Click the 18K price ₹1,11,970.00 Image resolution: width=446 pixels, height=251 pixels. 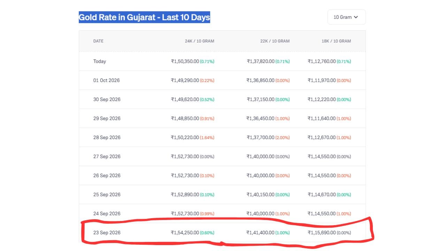click(x=322, y=81)
